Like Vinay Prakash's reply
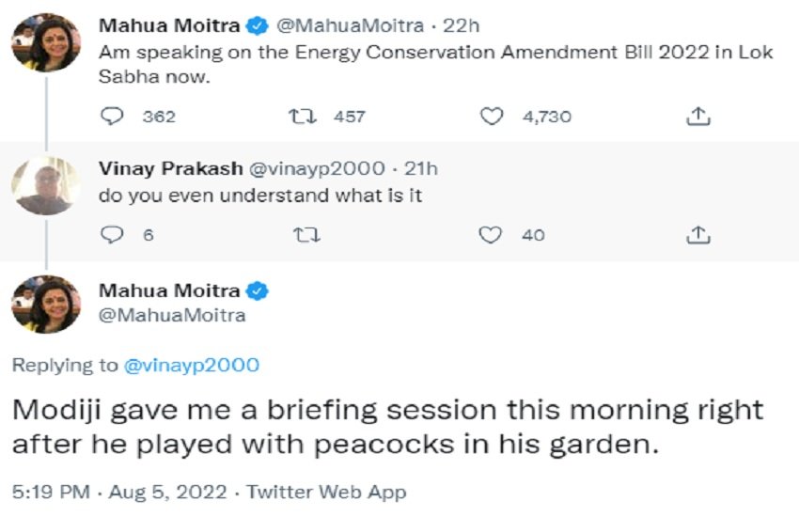799x517 pixels. coord(492,235)
